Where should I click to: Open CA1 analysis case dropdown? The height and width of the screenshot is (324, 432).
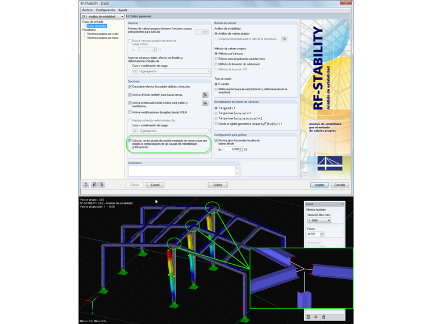102,16
